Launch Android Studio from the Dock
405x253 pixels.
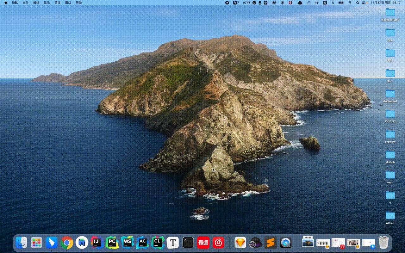point(82,243)
